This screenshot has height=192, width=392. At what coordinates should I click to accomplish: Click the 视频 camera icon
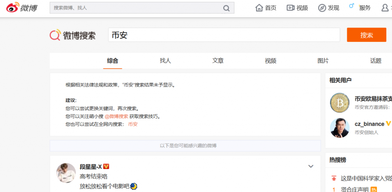(291, 8)
